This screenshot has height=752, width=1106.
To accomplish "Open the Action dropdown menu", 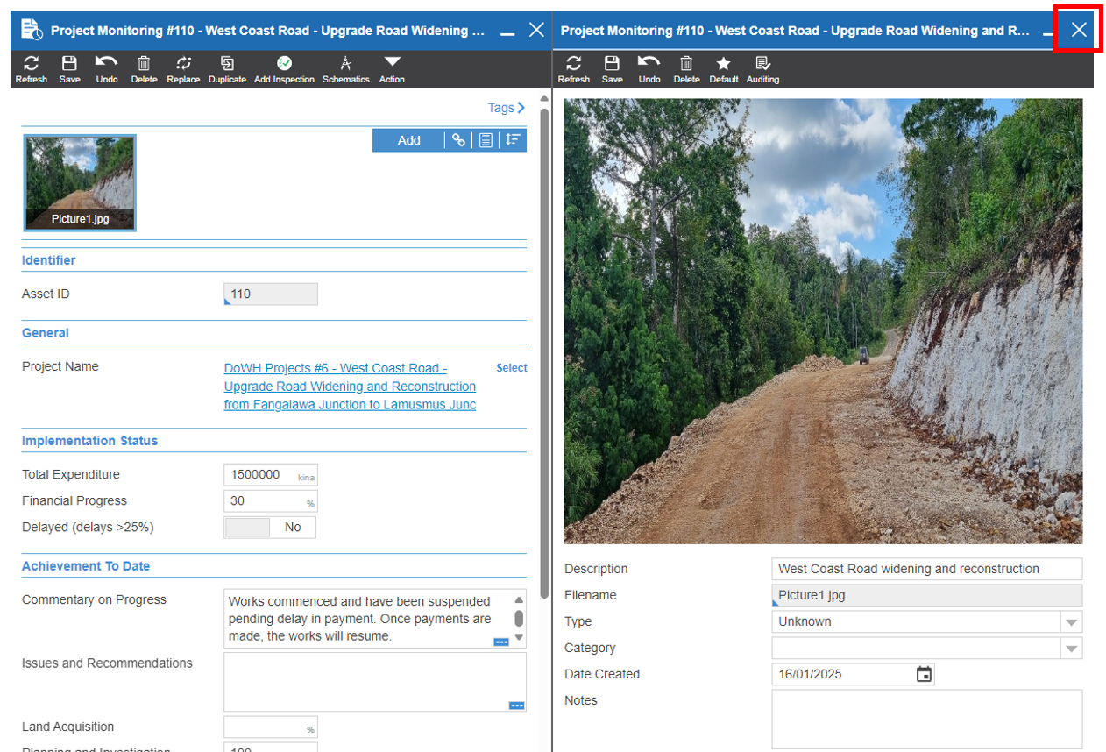I will coord(392,69).
